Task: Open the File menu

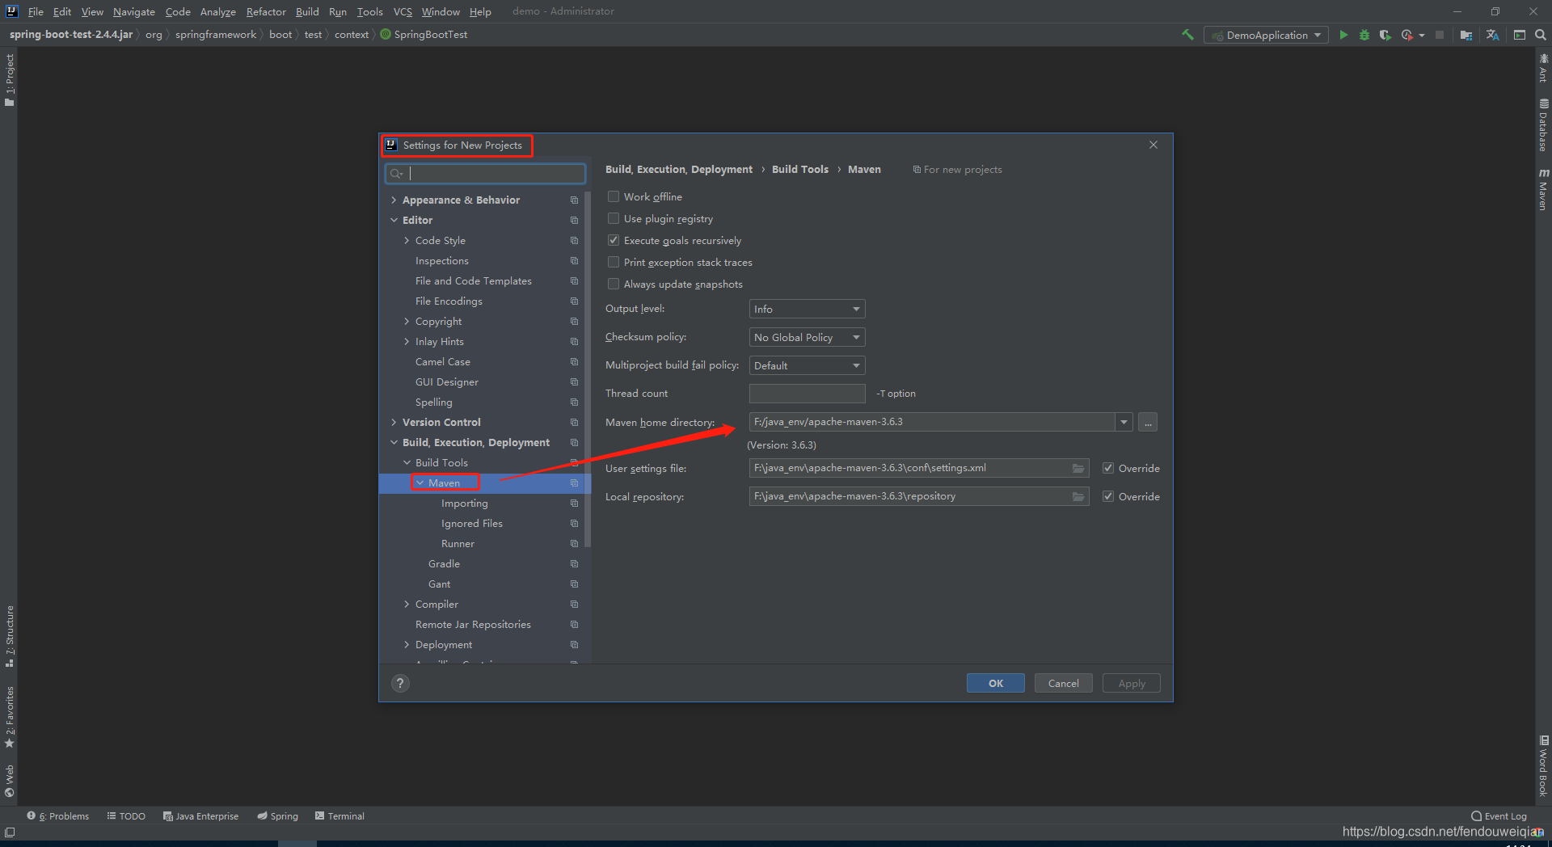Action: pos(36,11)
